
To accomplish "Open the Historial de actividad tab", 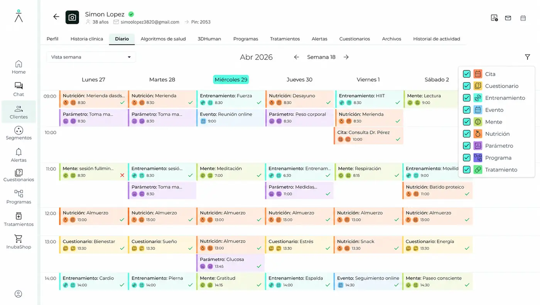I will (437, 39).
